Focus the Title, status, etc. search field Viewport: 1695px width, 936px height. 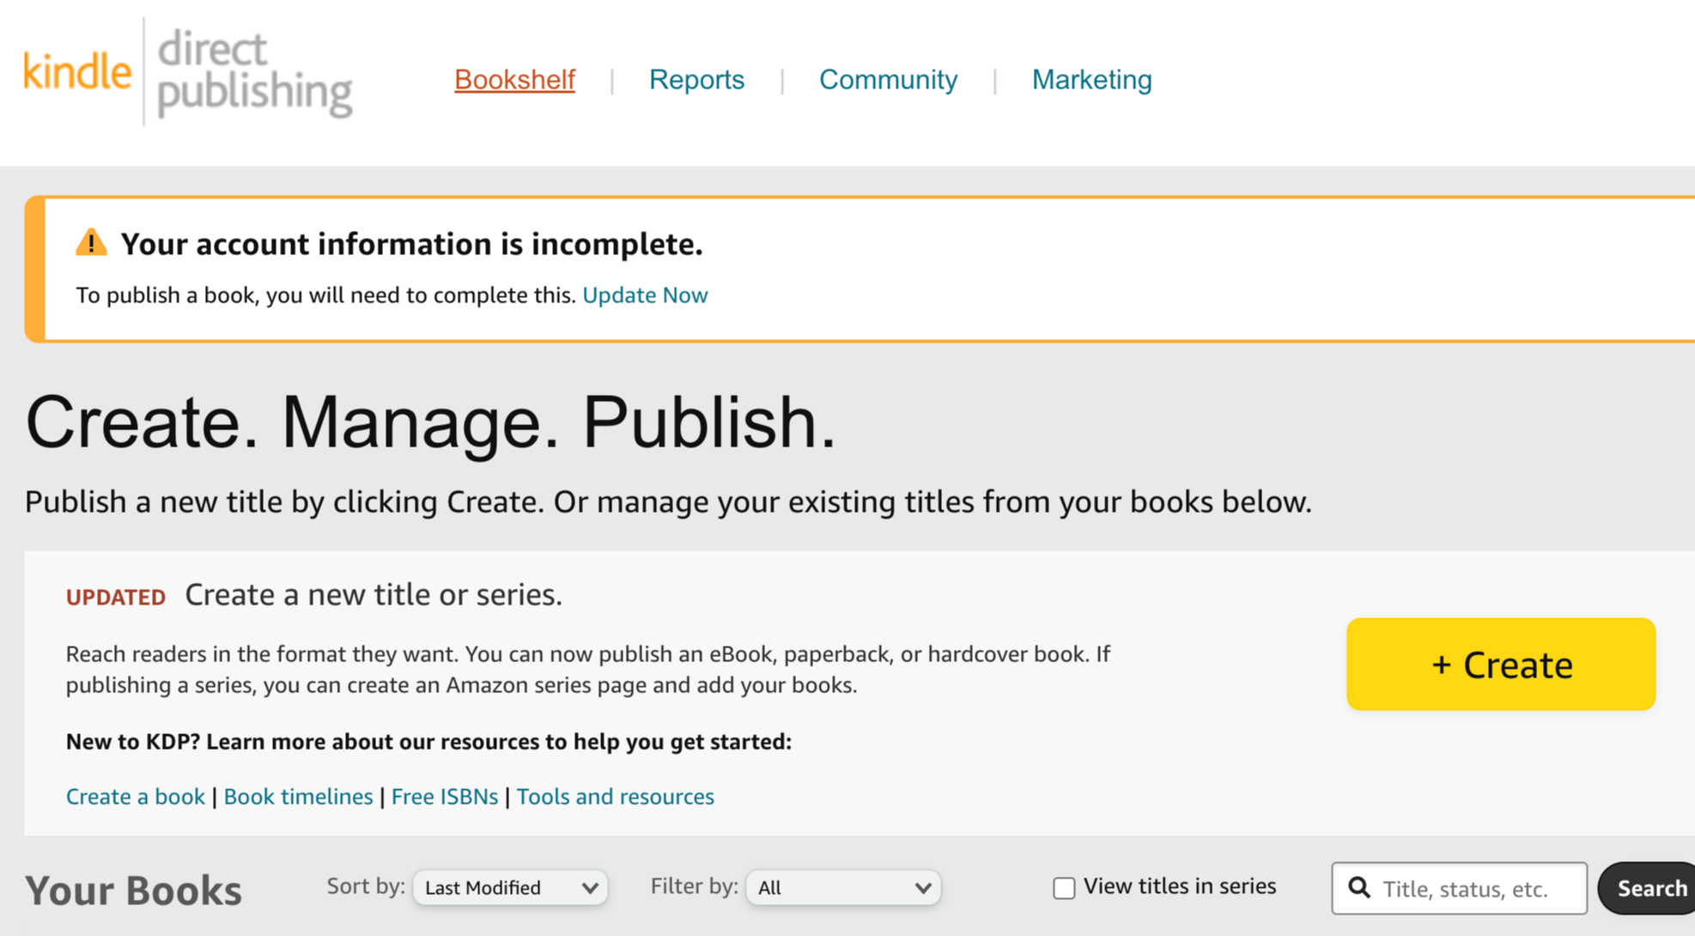pos(1459,888)
